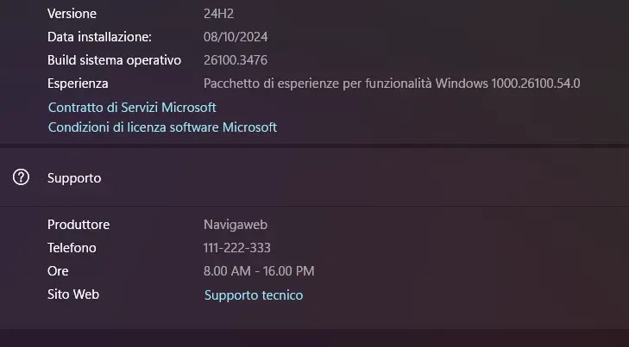This screenshot has width=629, height=347.
Task: Click the Build sistema operativo label
Action: 114,60
